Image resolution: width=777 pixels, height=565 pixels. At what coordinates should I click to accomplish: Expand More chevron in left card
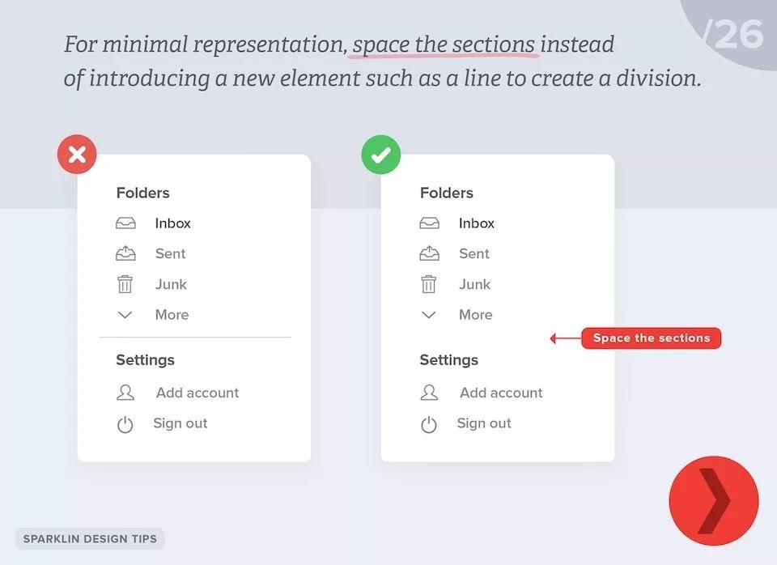click(125, 315)
